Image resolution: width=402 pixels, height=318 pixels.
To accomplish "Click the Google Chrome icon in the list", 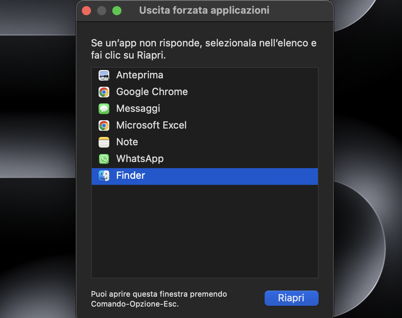I will [104, 92].
